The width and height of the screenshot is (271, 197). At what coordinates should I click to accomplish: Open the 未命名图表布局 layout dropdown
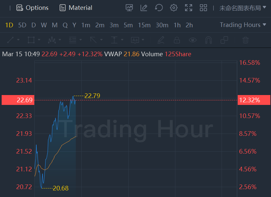[243, 8]
